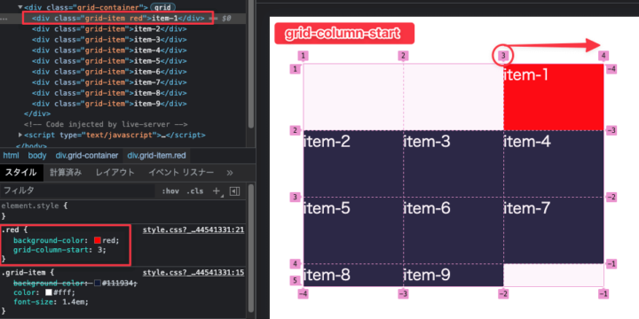This screenshot has height=319, width=639.
Task: Collapse the grid-container div element
Action: coord(20,7)
